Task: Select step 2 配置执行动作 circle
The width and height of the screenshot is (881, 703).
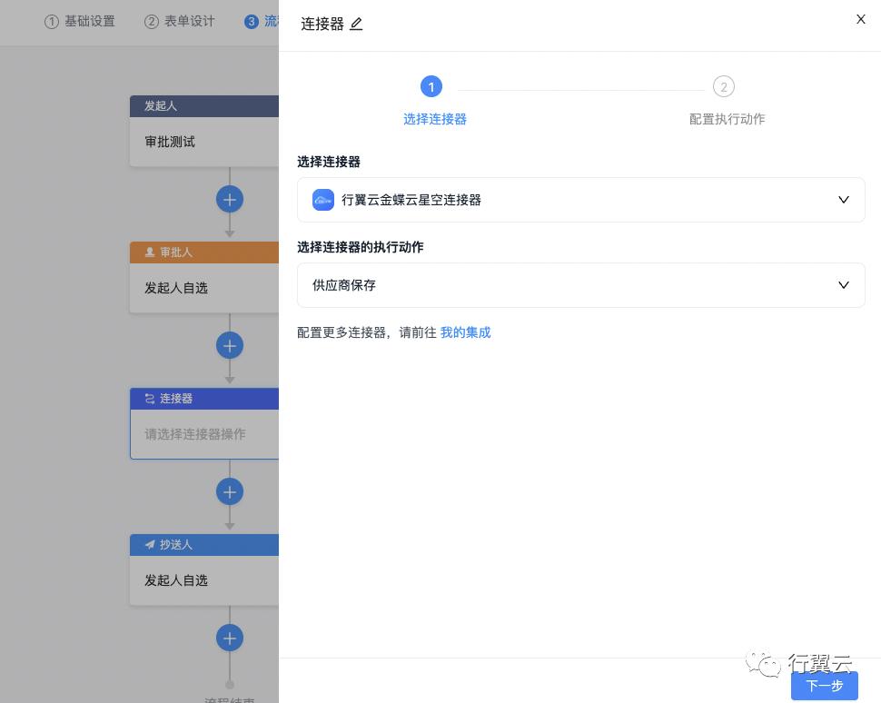Action: 724,86
